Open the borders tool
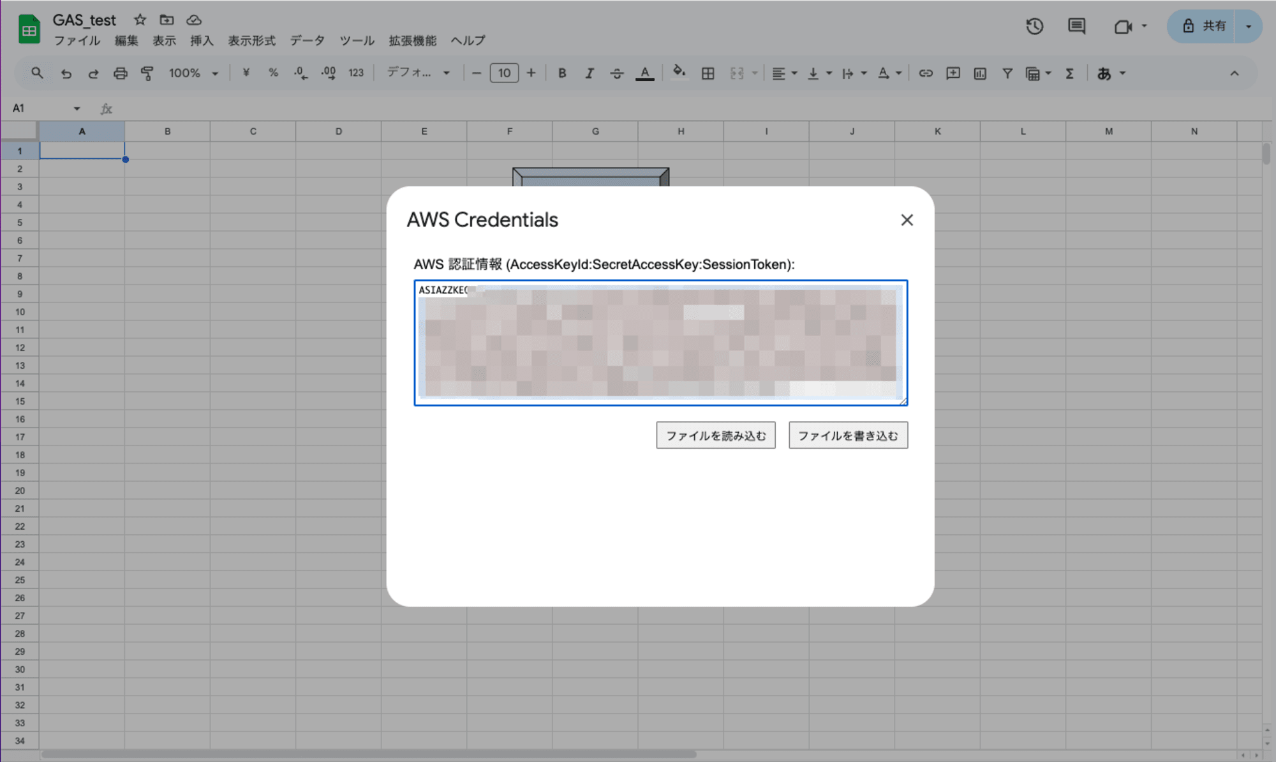The width and height of the screenshot is (1276, 762). coord(708,73)
